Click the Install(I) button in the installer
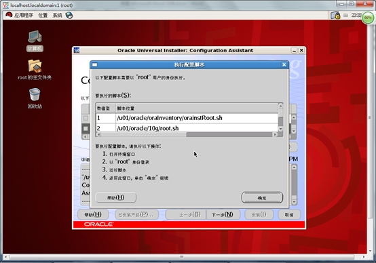Viewport: 376px width, 263px height. pyautogui.click(x=259, y=215)
